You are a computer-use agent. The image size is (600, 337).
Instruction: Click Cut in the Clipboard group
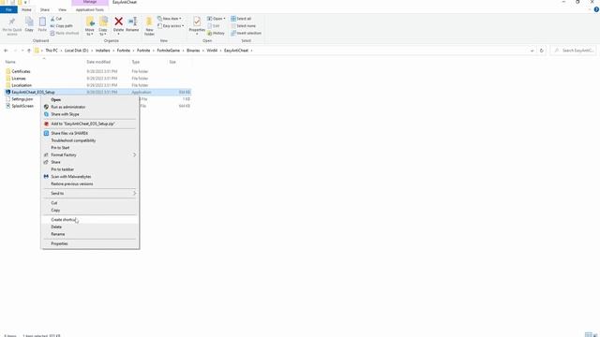point(56,19)
